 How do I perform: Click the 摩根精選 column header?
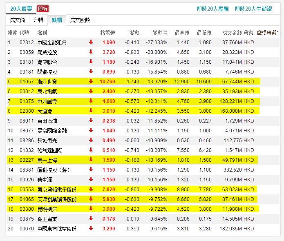pos(267,33)
